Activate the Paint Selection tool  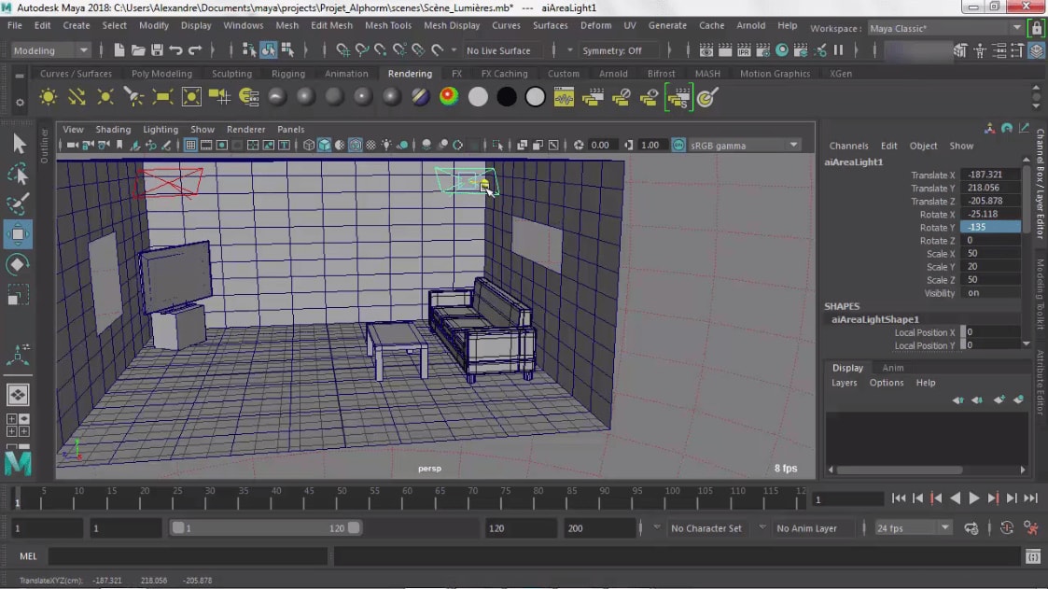(x=18, y=203)
